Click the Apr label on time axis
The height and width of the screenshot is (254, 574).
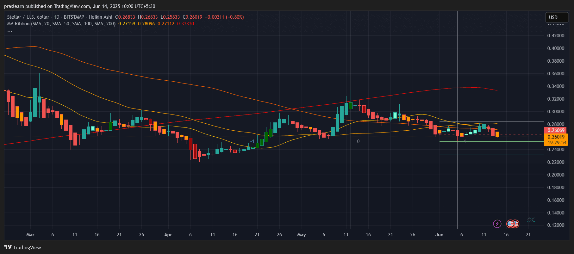[168, 235]
